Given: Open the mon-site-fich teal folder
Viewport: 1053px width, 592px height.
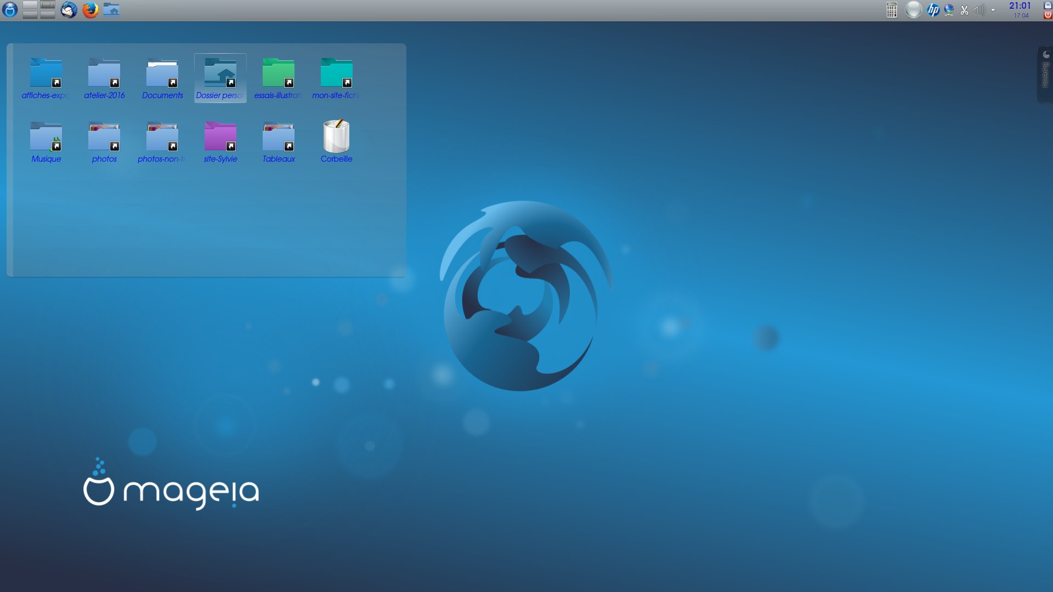Looking at the screenshot, I should click(337, 78).
